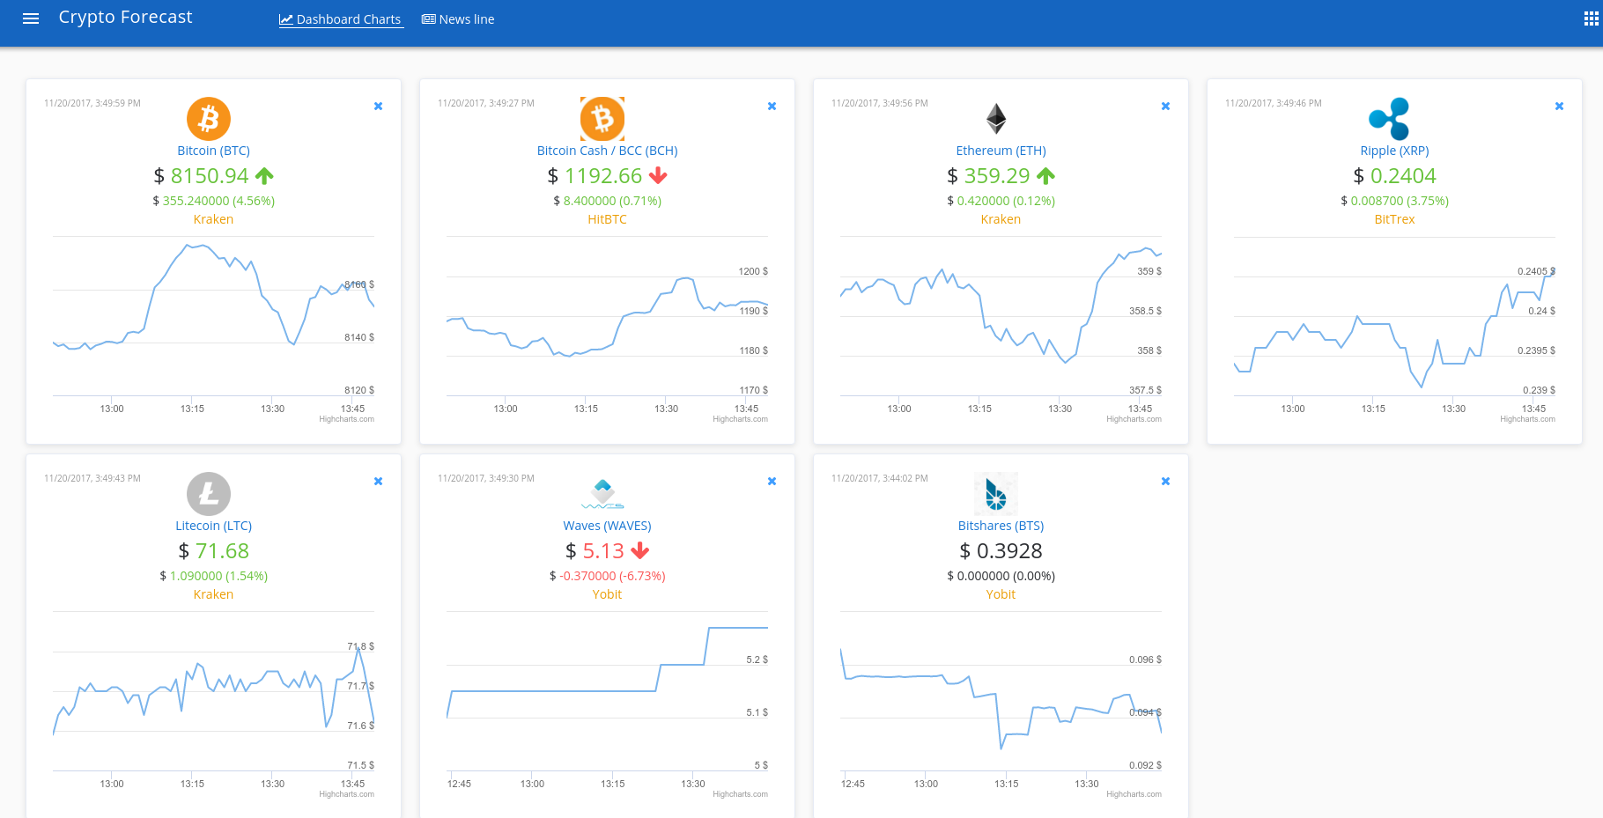The height and width of the screenshot is (818, 1603).
Task: Close the Ripple card
Action: 1559,106
